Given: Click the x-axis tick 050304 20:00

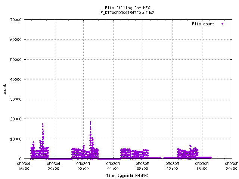Looking at the screenshot, I should pyautogui.click(x=53, y=166).
